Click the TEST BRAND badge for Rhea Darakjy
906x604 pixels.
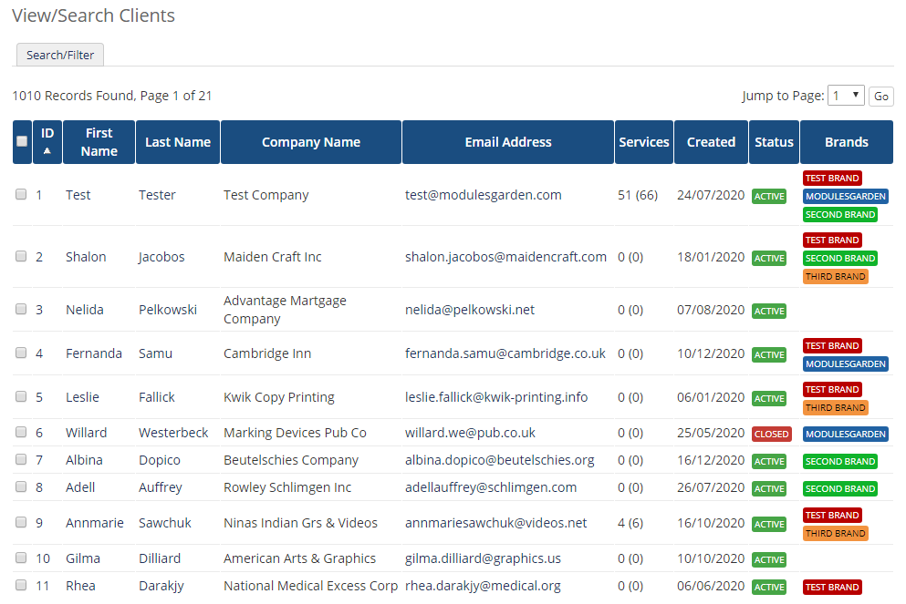[831, 587]
